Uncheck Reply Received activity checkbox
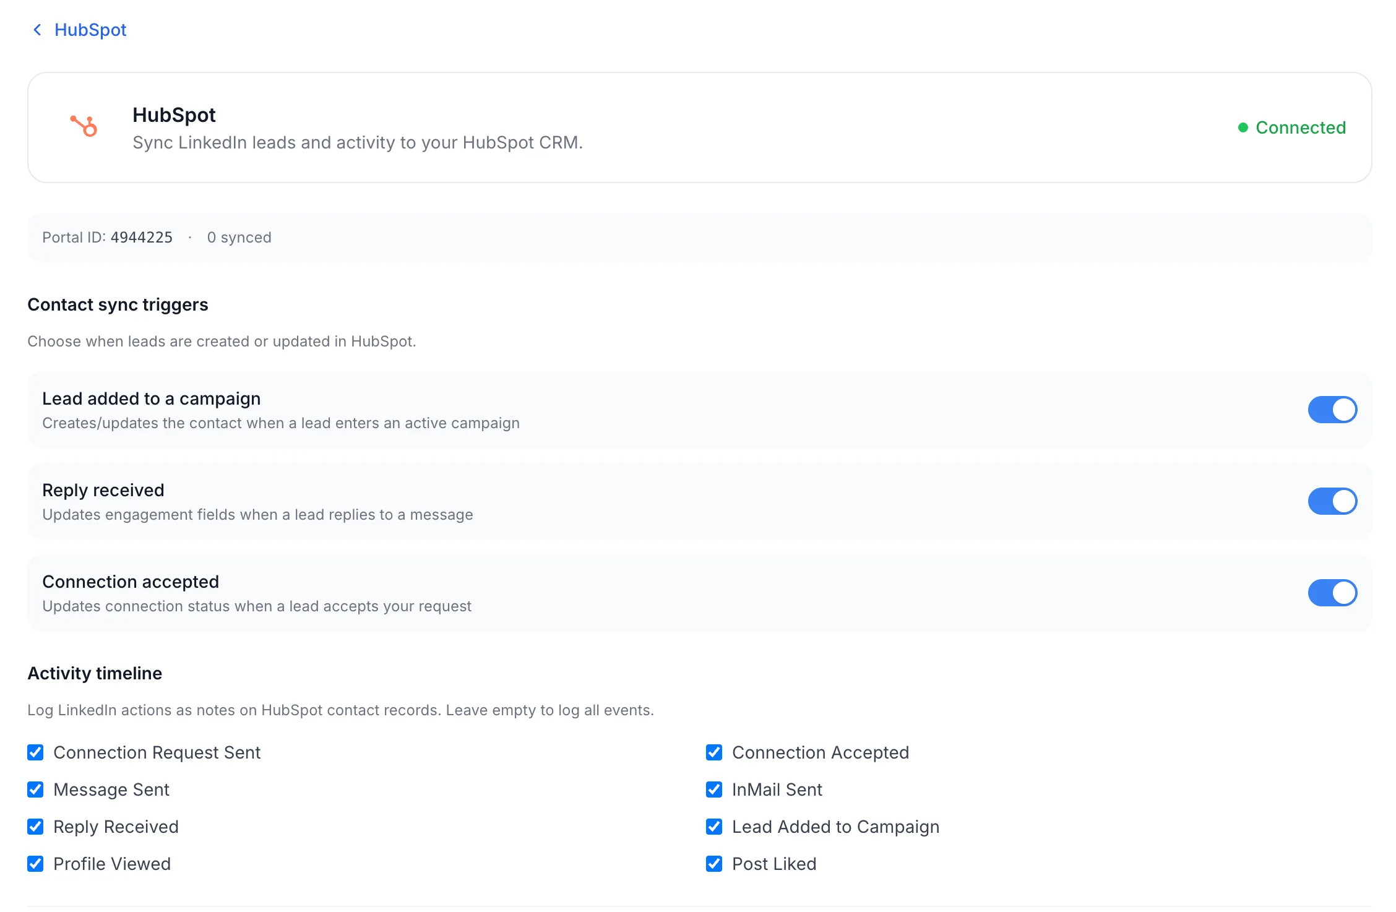The width and height of the screenshot is (1396, 912). coord(35,827)
